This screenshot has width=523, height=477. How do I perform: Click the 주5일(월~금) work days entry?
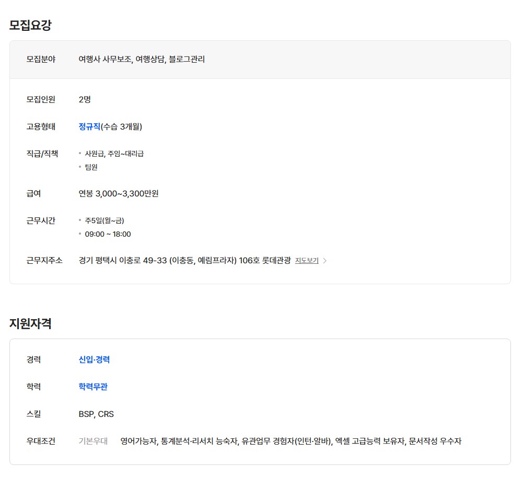click(104, 220)
